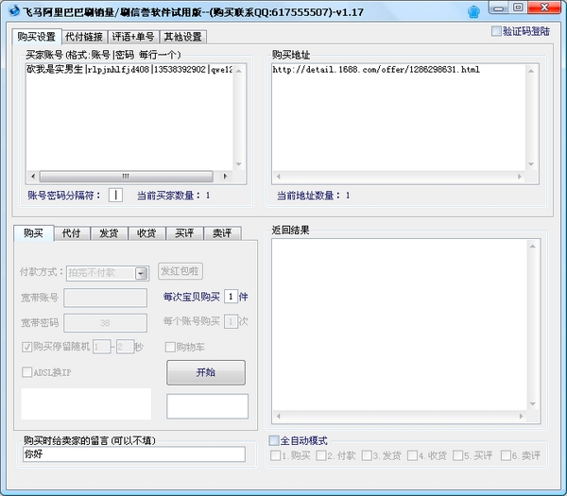Click the 账号密码分隔符 input field
The image size is (567, 496).
coord(115,196)
